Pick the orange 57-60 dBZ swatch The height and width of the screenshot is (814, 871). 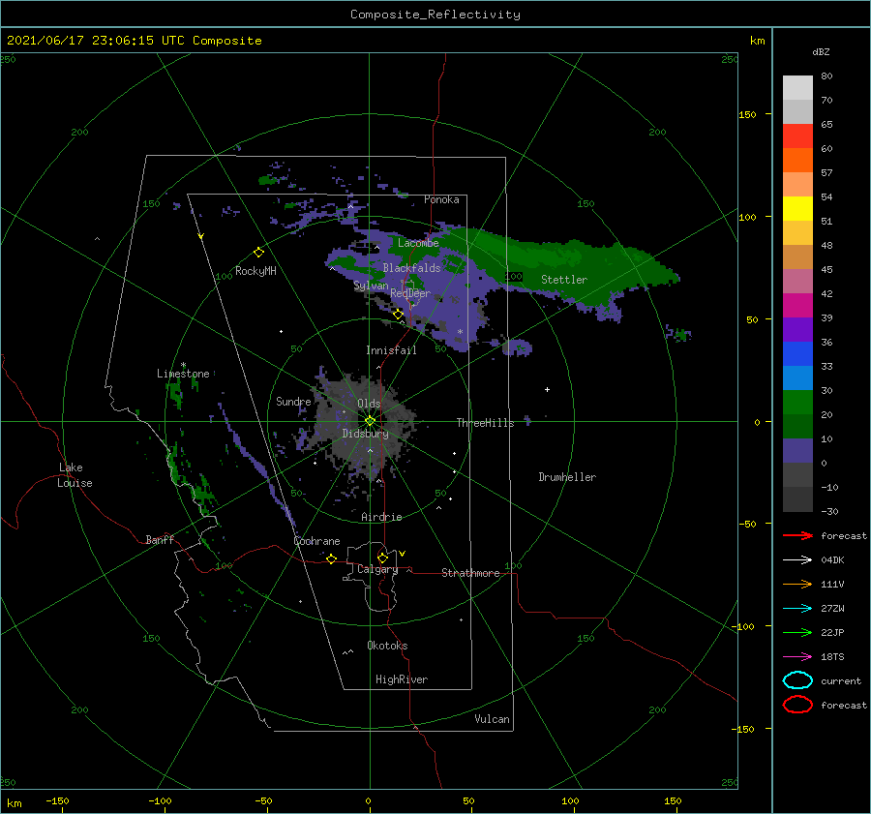[797, 160]
